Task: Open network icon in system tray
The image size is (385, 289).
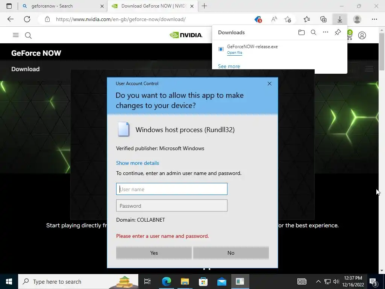Action: (x=327, y=281)
